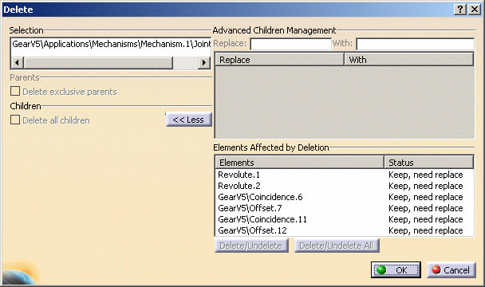485x287 pixels.
Task: Toggle Delete all children checkbox
Action: 15,120
